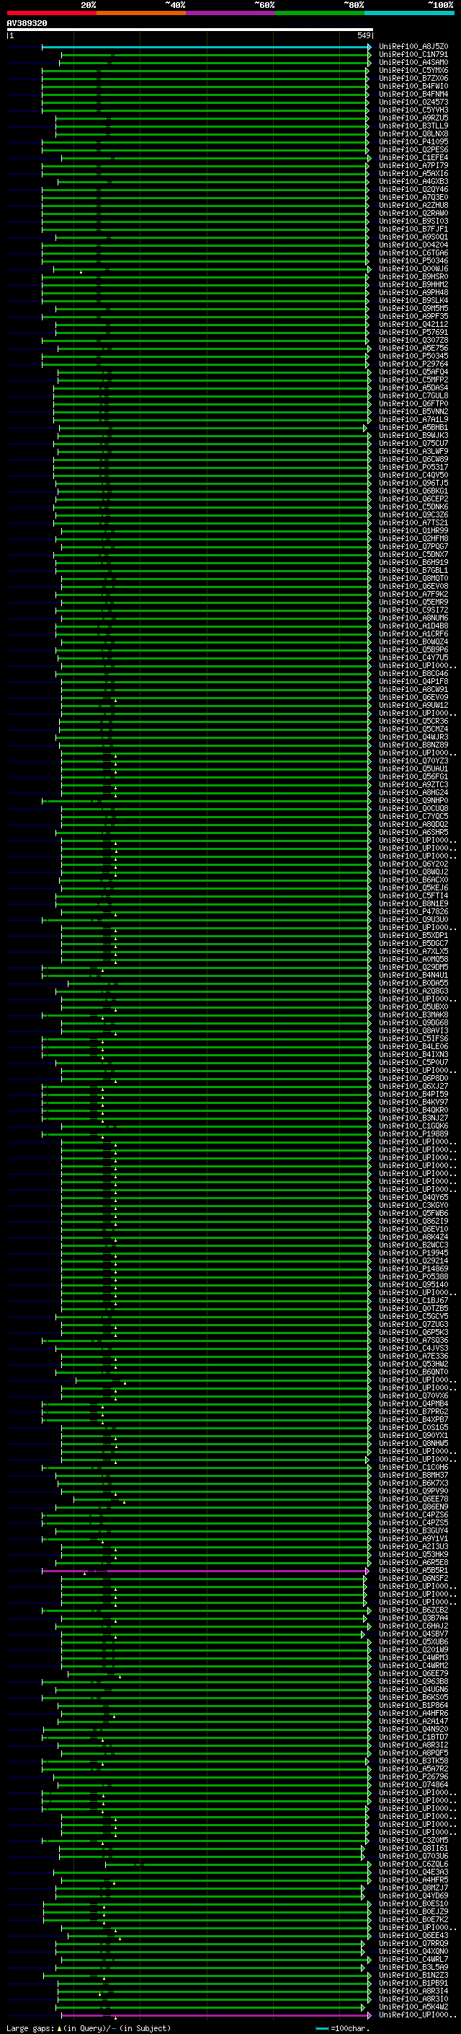This screenshot has width=461, height=2034.
Task: Click the purple ~60% identity legend segment
Action: pos(231,13)
